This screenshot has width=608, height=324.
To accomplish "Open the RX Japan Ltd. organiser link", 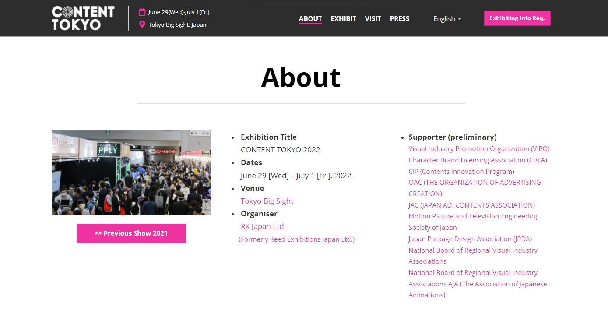I will coord(263,226).
